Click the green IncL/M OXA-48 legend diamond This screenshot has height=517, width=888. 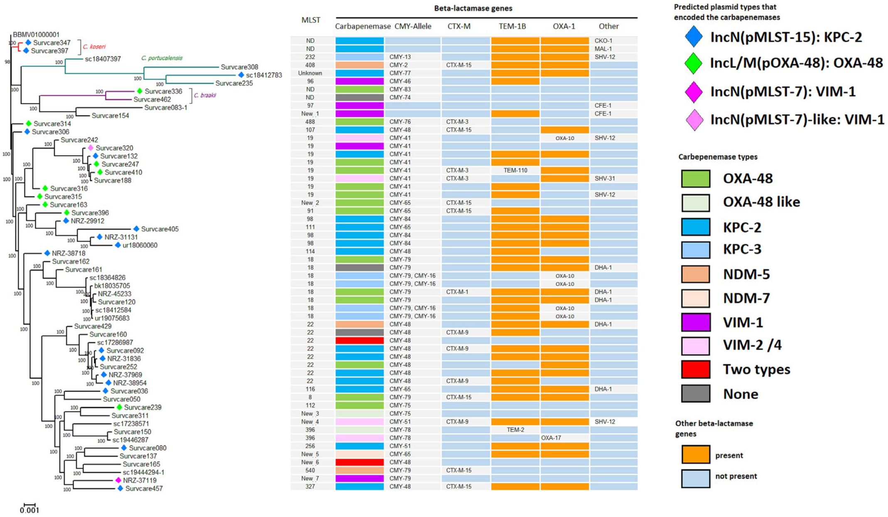[693, 63]
